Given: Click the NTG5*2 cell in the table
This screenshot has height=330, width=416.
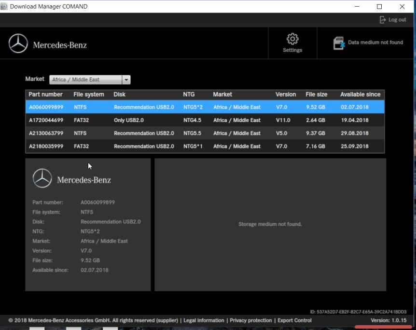Looking at the screenshot, I should point(193,107).
